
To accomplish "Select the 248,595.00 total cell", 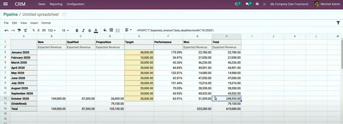I will [x=227, y=98].
